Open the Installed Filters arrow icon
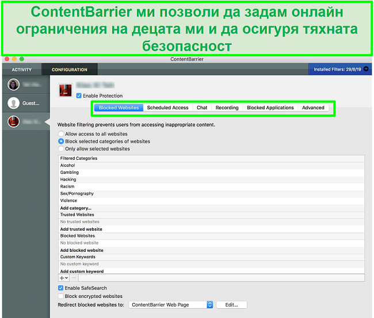 (365, 69)
